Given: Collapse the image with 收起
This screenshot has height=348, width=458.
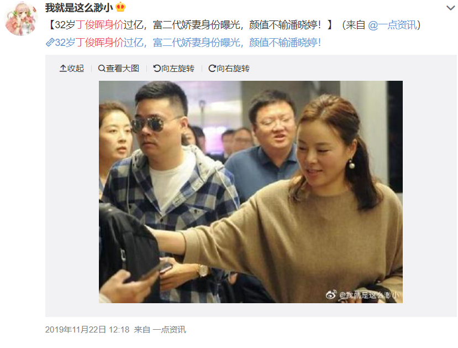Looking at the screenshot, I should (72, 69).
